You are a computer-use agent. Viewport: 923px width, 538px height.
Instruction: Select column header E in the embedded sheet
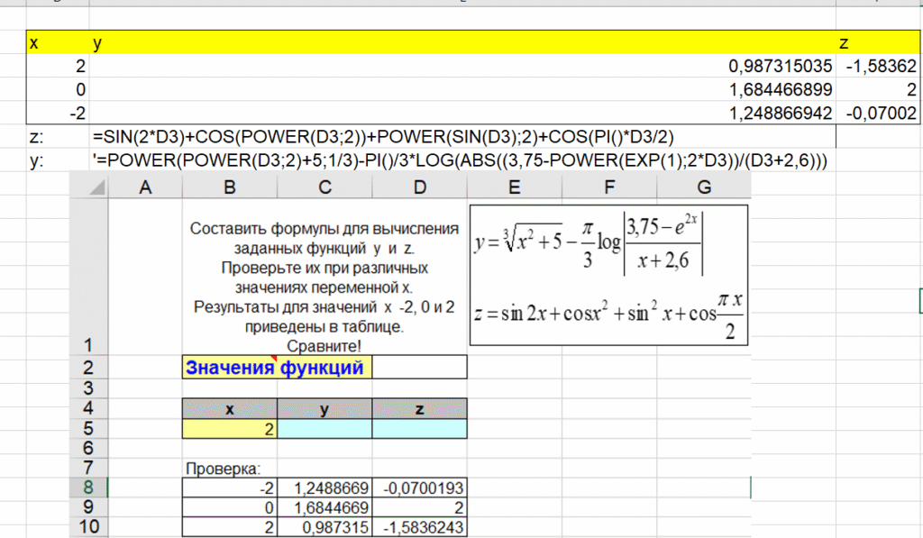(x=515, y=187)
